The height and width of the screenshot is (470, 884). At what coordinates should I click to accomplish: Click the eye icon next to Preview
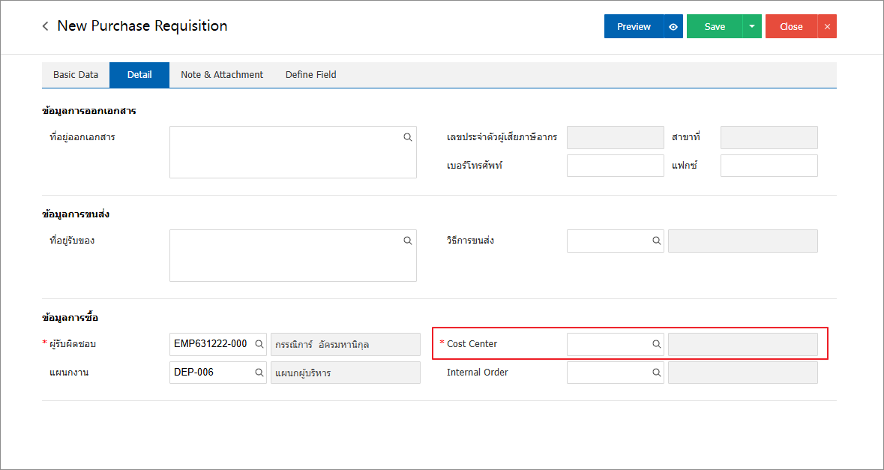673,27
